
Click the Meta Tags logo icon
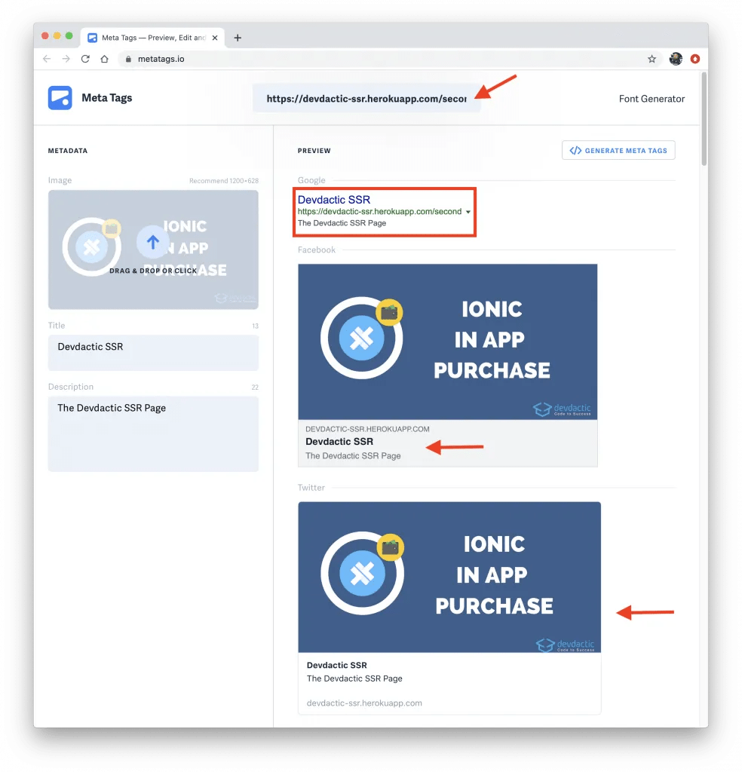pyautogui.click(x=60, y=97)
